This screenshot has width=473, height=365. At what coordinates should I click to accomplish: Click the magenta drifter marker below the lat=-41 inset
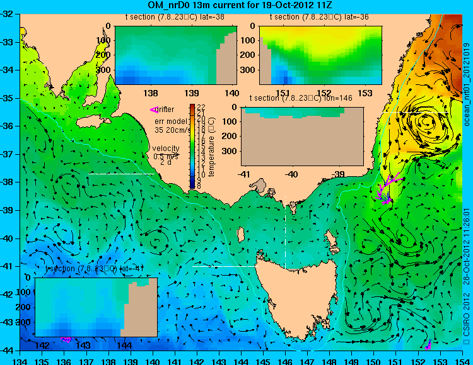pos(67,339)
